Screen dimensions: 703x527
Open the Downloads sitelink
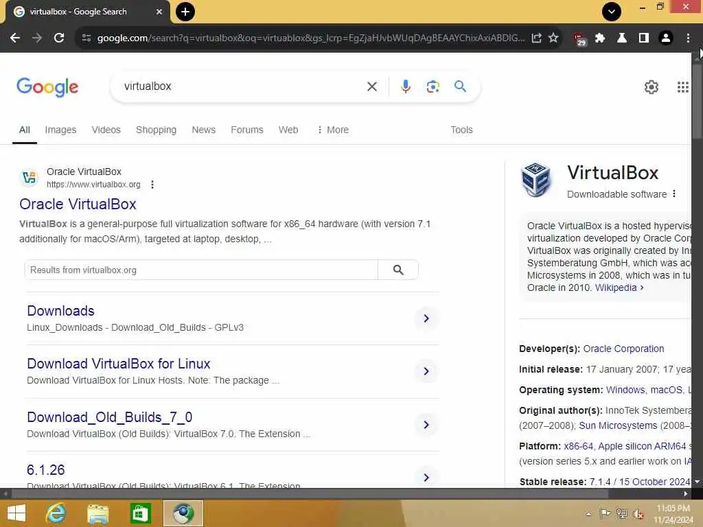(60, 311)
